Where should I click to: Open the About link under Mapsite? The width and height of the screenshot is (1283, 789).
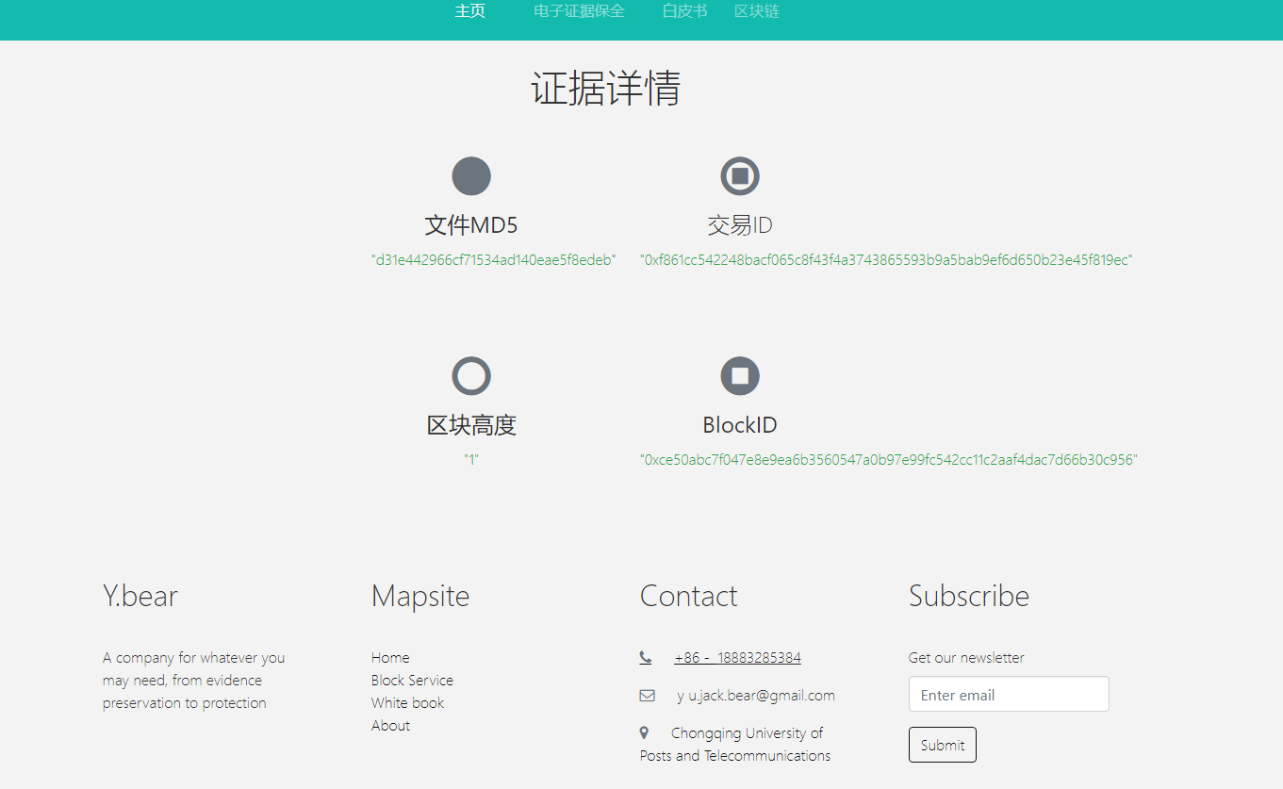389,725
